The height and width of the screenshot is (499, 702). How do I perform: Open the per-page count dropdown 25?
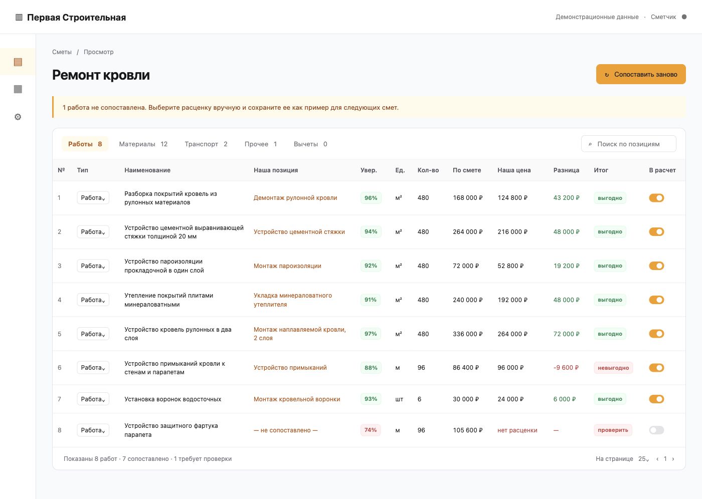[x=643, y=459]
